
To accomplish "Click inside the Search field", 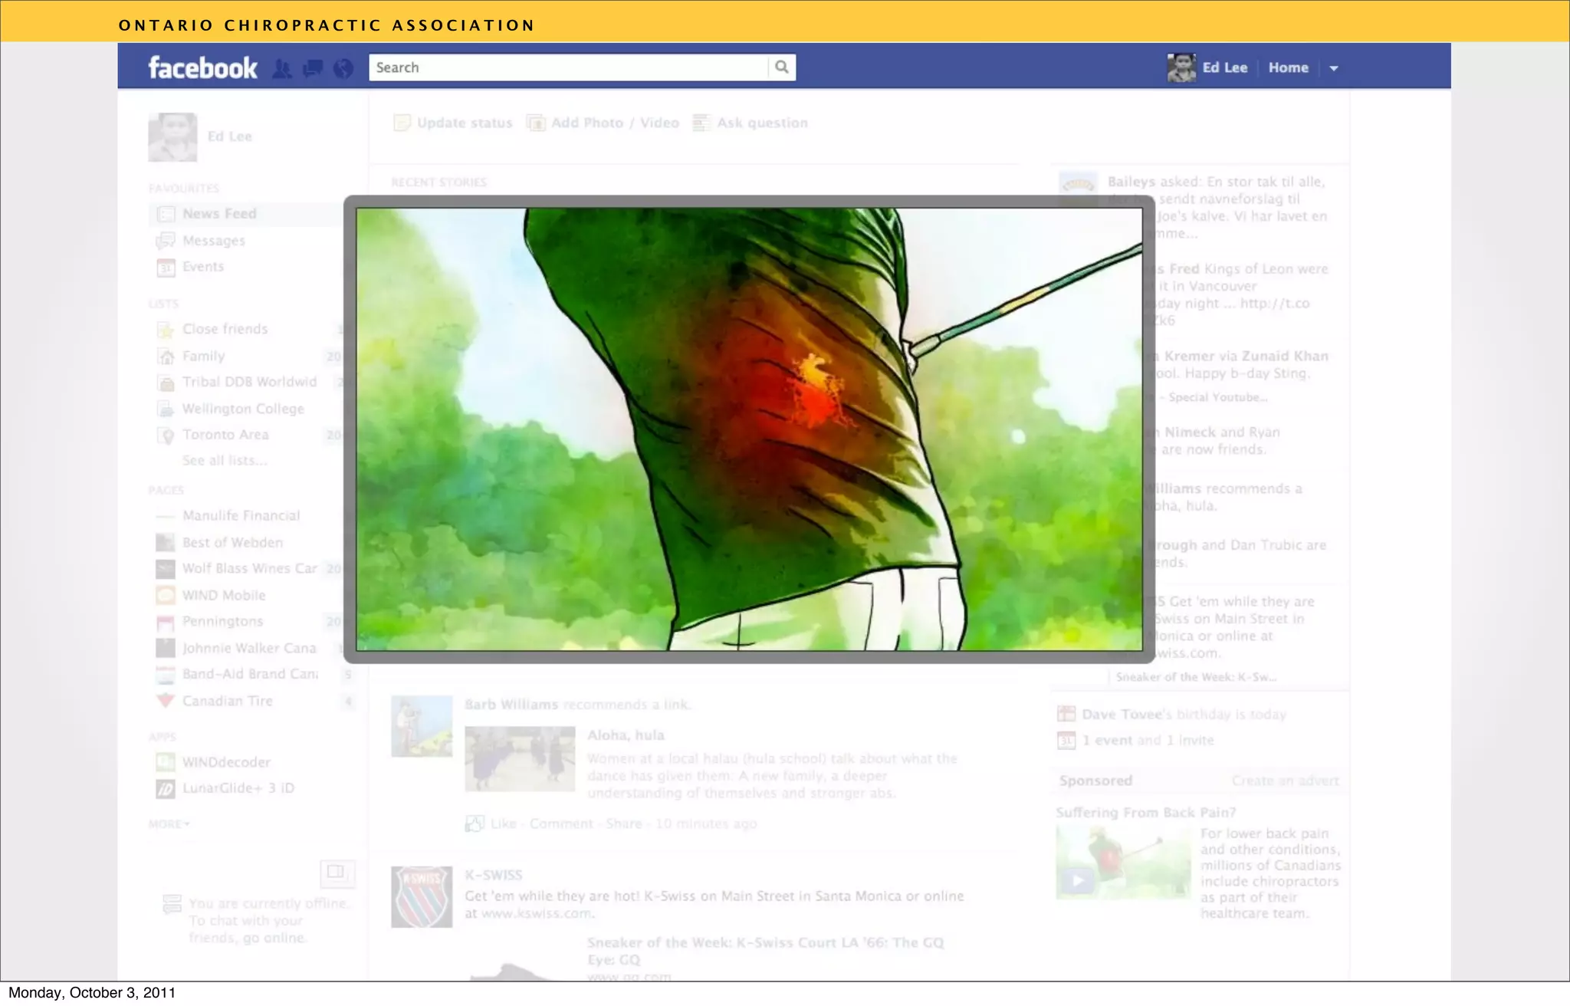I will click(567, 67).
